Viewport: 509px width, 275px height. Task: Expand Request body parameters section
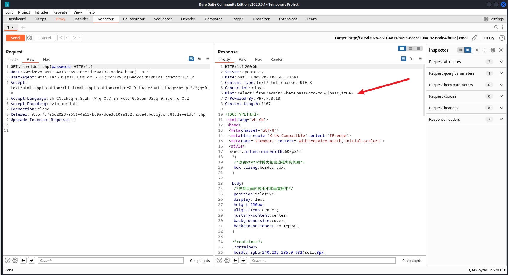coord(466,85)
